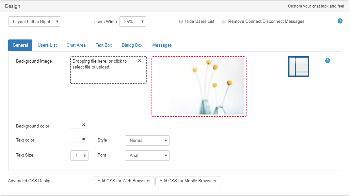Pick a color in Background color swatch

tap(75, 125)
